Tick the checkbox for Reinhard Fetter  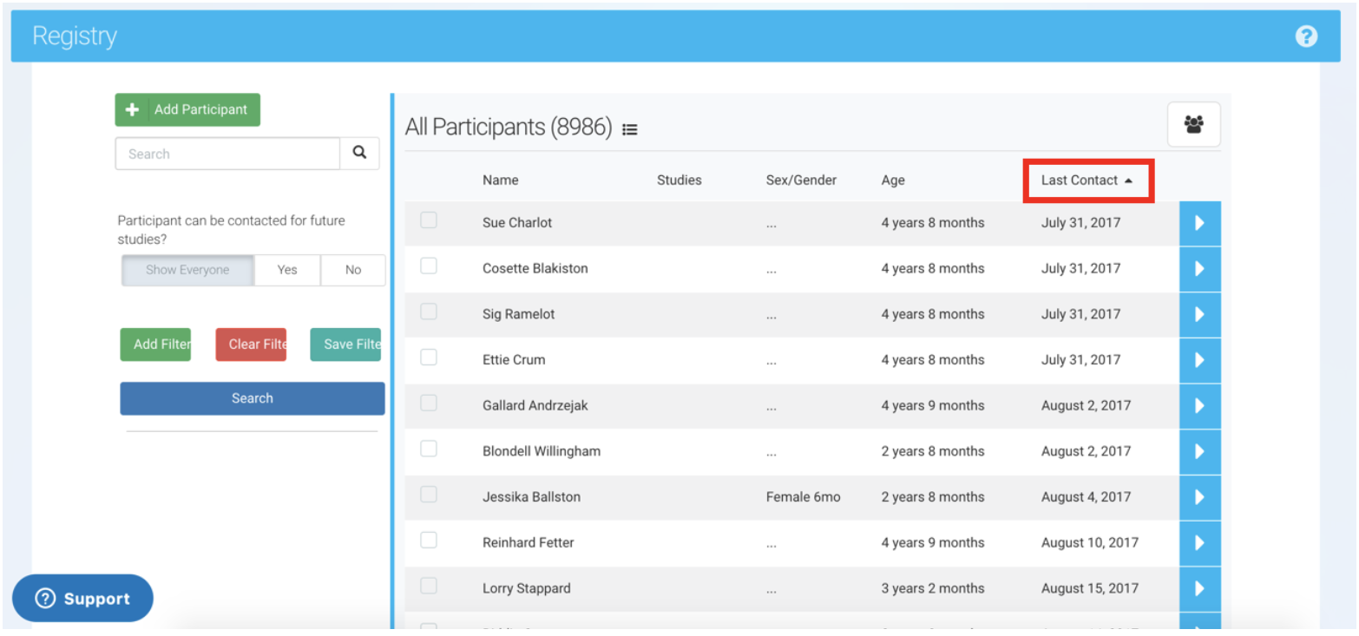click(429, 541)
